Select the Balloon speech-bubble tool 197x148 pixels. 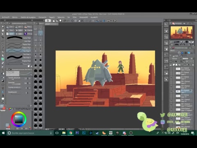click(x=3, y=99)
